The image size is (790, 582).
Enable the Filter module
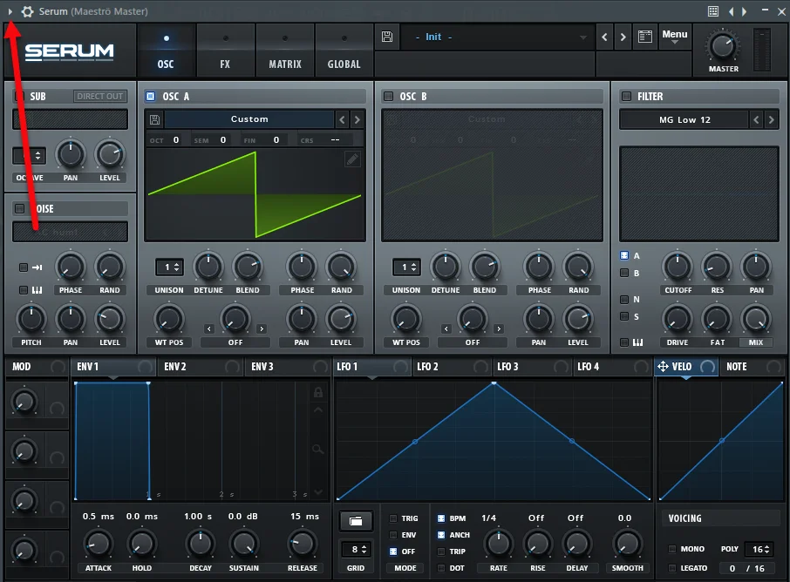[x=626, y=96]
